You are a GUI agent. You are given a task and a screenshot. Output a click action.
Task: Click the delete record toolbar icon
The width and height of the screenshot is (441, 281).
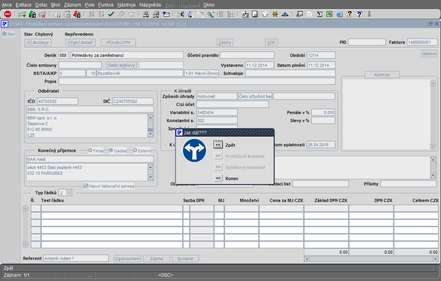click(42, 15)
